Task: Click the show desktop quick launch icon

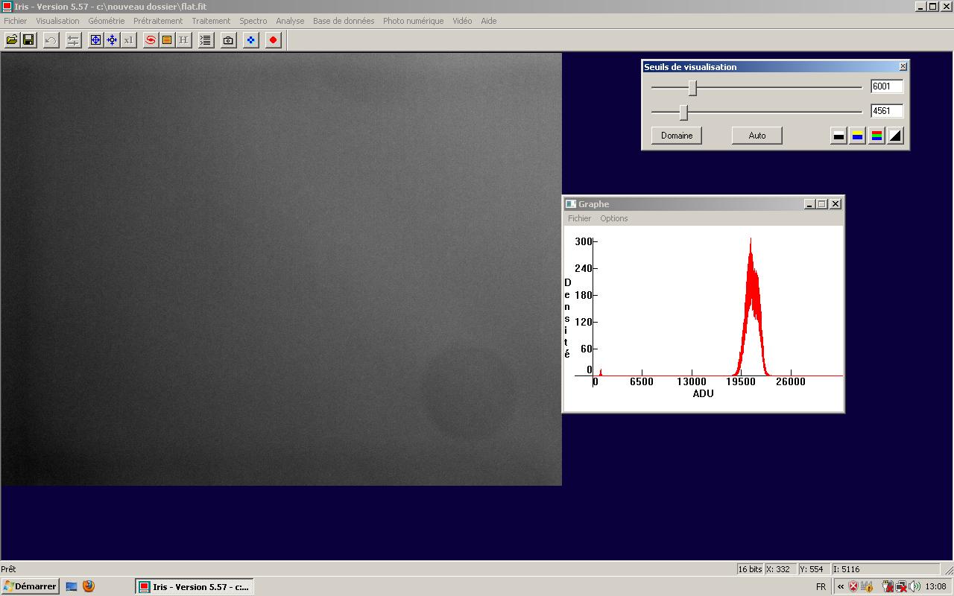Action: pyautogui.click(x=72, y=586)
